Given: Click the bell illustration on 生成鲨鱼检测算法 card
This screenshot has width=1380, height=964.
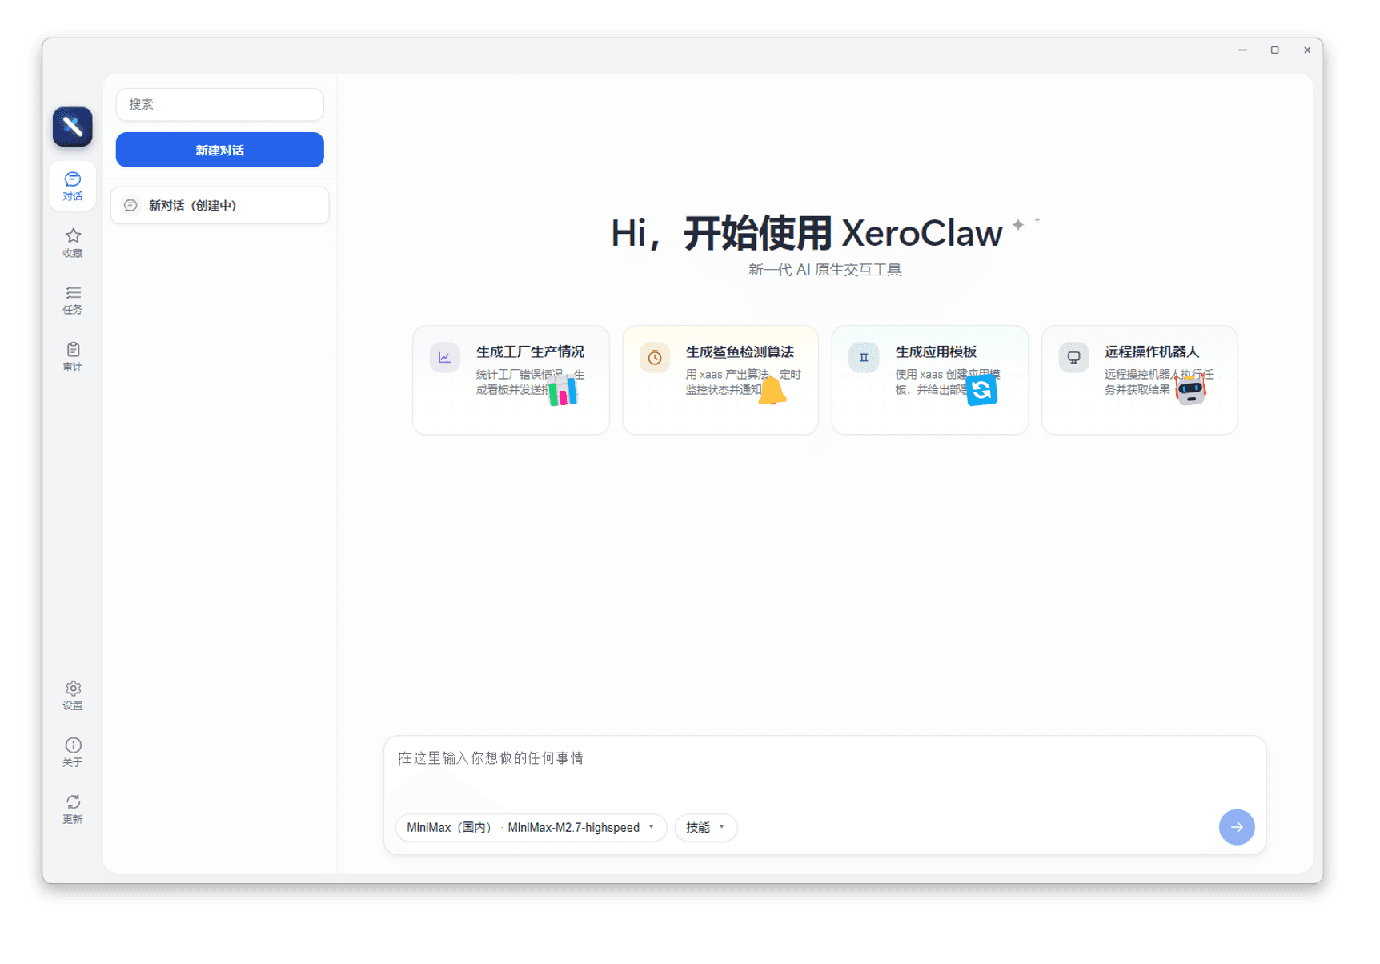Looking at the screenshot, I should point(772,391).
